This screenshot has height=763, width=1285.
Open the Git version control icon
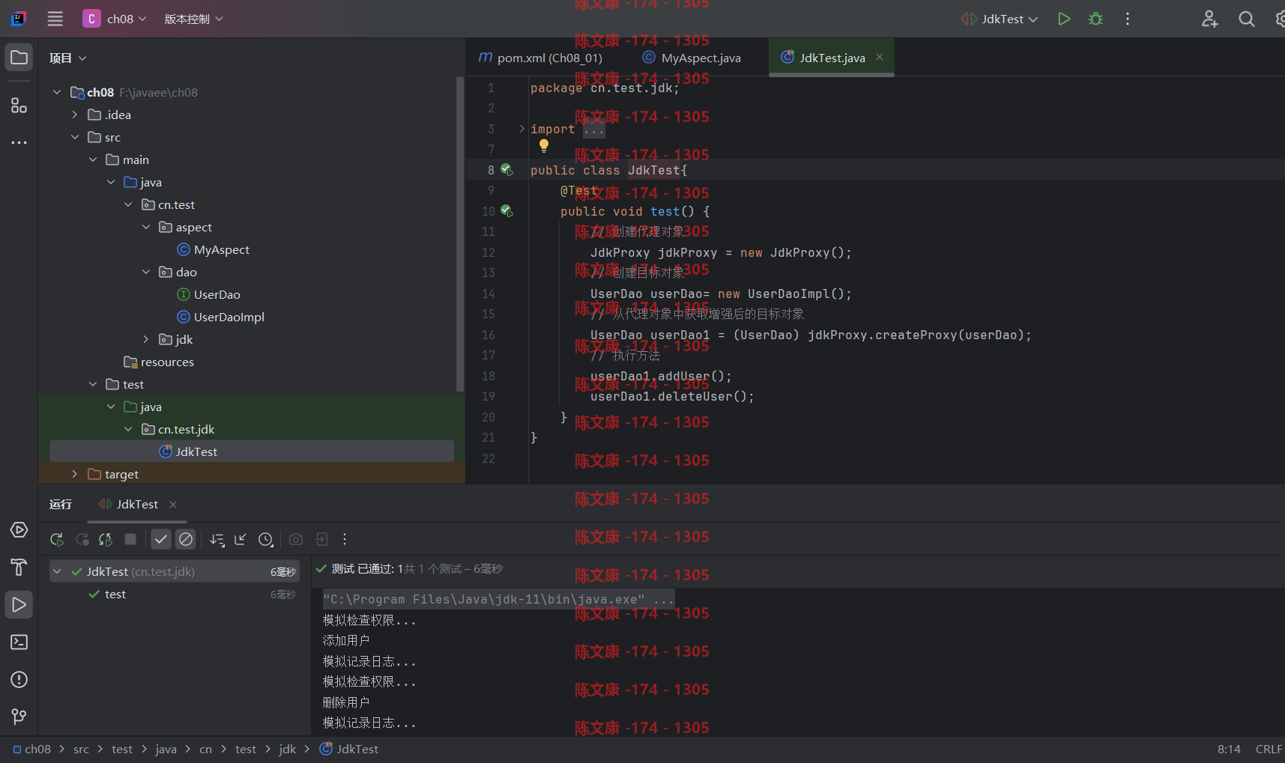(19, 717)
